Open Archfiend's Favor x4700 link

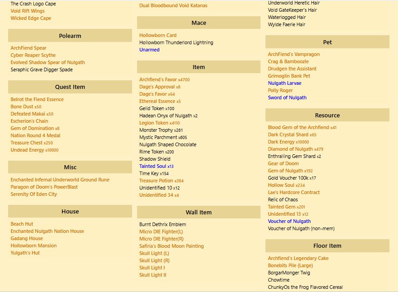165,79
